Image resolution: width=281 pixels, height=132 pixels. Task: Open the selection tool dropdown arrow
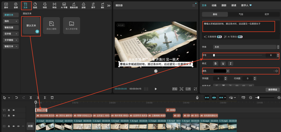coord(9,98)
